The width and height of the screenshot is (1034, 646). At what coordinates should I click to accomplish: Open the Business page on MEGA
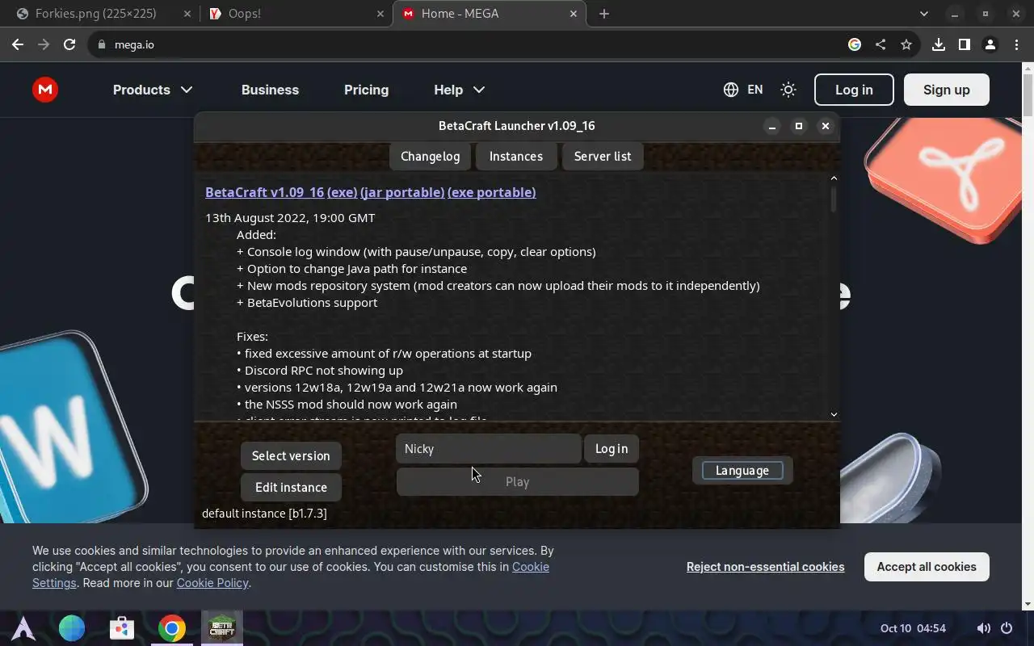coord(270,90)
